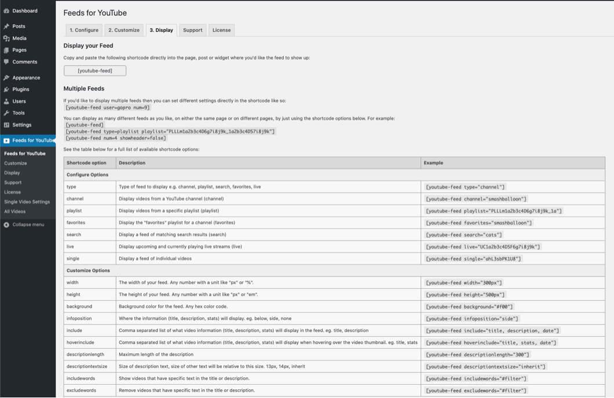The image size is (614, 398).
Task: Click the Users person icon
Action: point(6,101)
